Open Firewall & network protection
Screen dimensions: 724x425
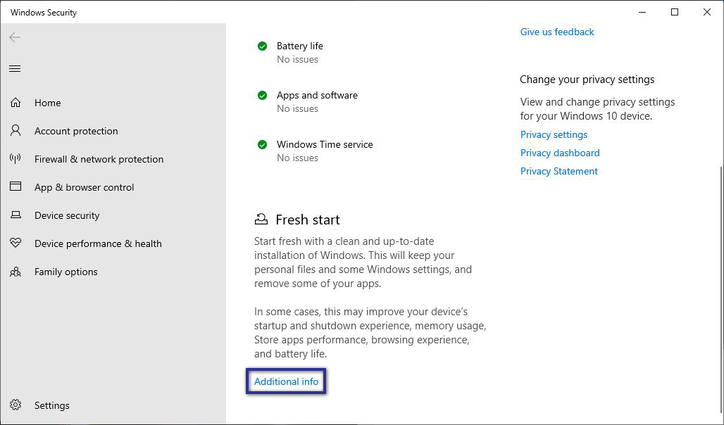[98, 159]
